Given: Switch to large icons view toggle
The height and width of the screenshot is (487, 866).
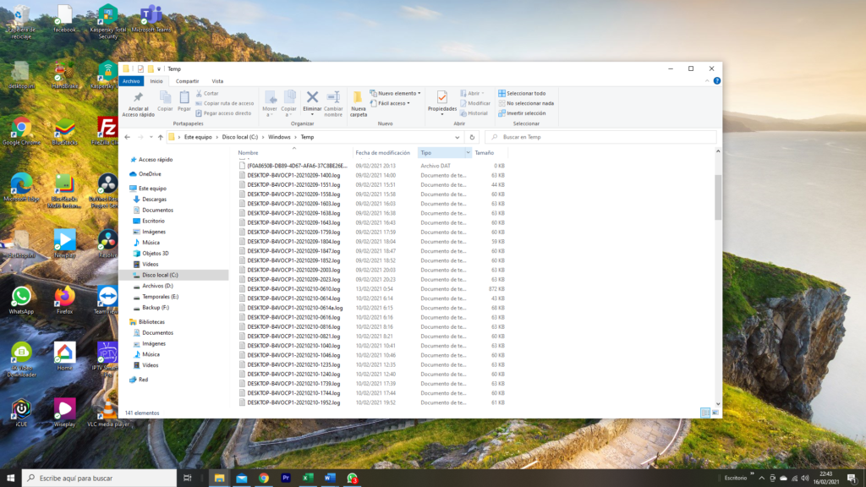Looking at the screenshot, I should (715, 413).
